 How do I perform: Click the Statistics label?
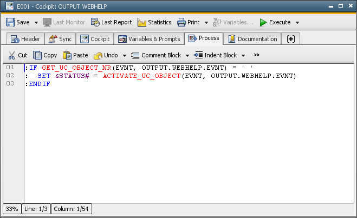pyautogui.click(x=160, y=22)
